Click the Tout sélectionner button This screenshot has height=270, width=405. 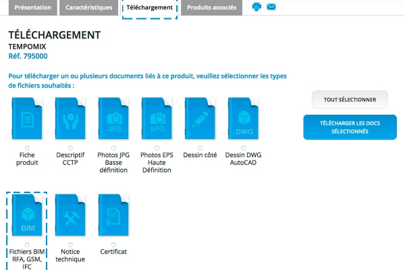(350, 99)
